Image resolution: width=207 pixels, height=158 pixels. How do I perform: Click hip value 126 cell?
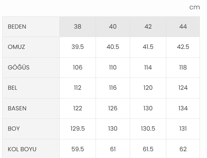[113, 108]
